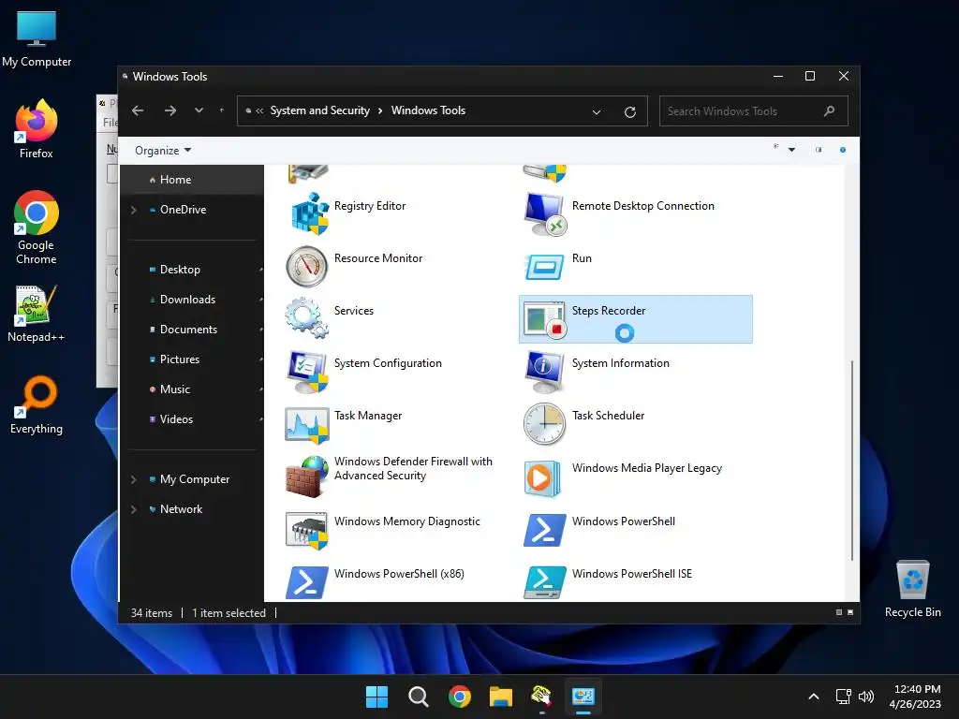Screen dimensions: 959x719
Task: Select the Task Scheduler clock icon
Action: tap(544, 424)
